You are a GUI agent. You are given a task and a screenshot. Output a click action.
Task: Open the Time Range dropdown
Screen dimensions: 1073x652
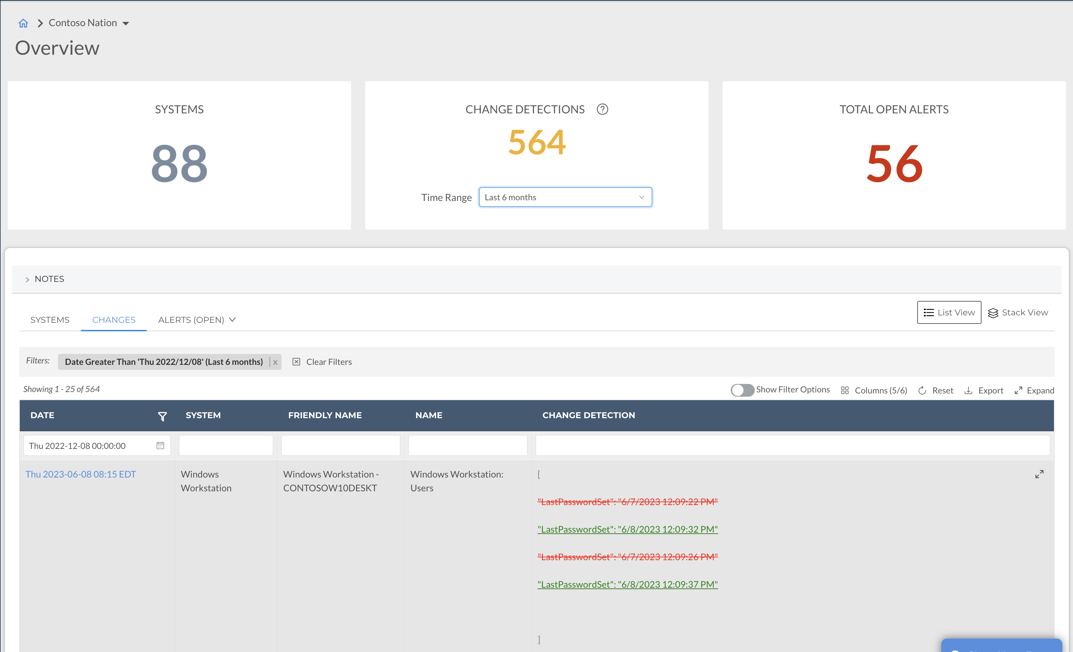pos(565,197)
